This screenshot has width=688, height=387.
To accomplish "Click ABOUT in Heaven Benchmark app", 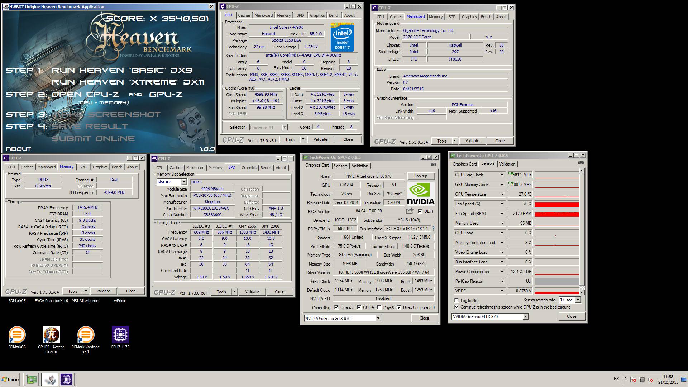I will click(18, 149).
